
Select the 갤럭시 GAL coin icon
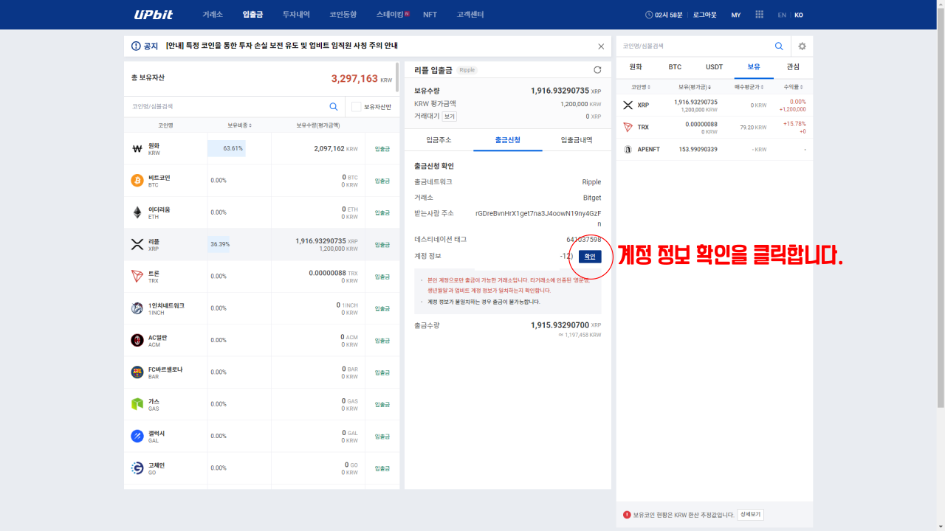[x=137, y=436]
